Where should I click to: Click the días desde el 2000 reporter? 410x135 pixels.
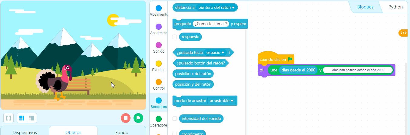pos(298,70)
